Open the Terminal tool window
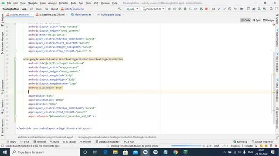 40,142
